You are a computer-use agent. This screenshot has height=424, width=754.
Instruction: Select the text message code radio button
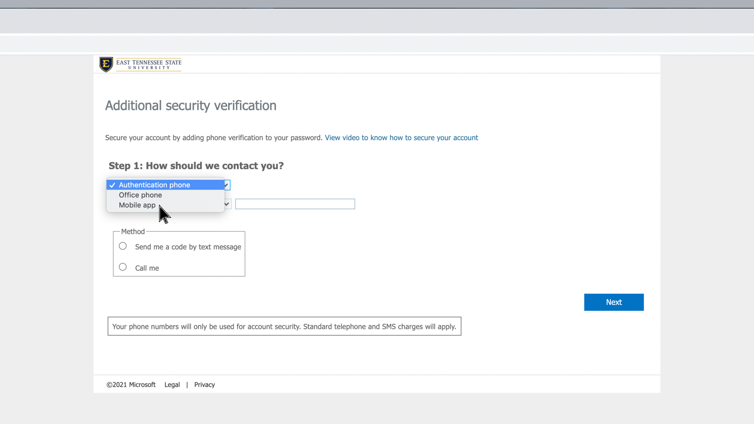pyautogui.click(x=123, y=246)
